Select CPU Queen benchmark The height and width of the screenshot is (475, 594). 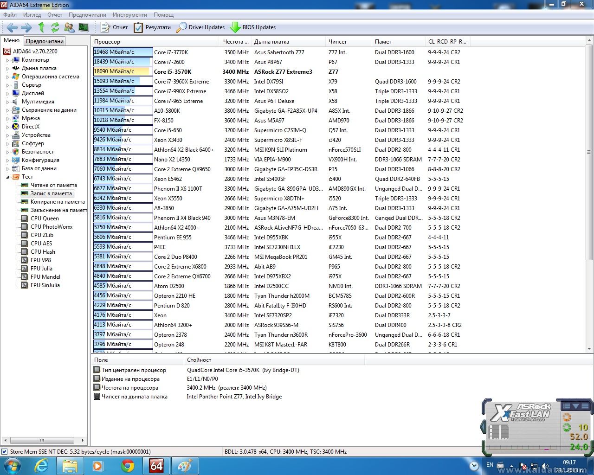point(45,218)
